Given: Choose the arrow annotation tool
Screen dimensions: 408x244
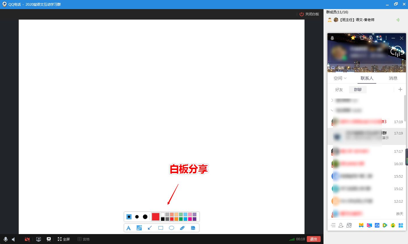Looking at the screenshot, I should (x=150, y=228).
